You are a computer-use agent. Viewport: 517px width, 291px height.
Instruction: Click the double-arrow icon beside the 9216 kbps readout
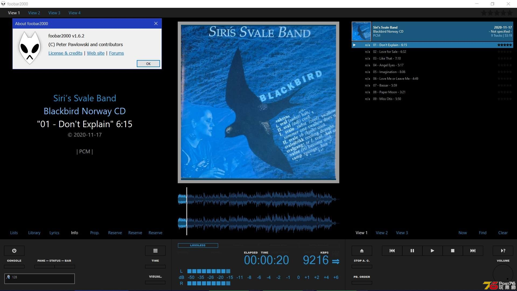pos(336,261)
